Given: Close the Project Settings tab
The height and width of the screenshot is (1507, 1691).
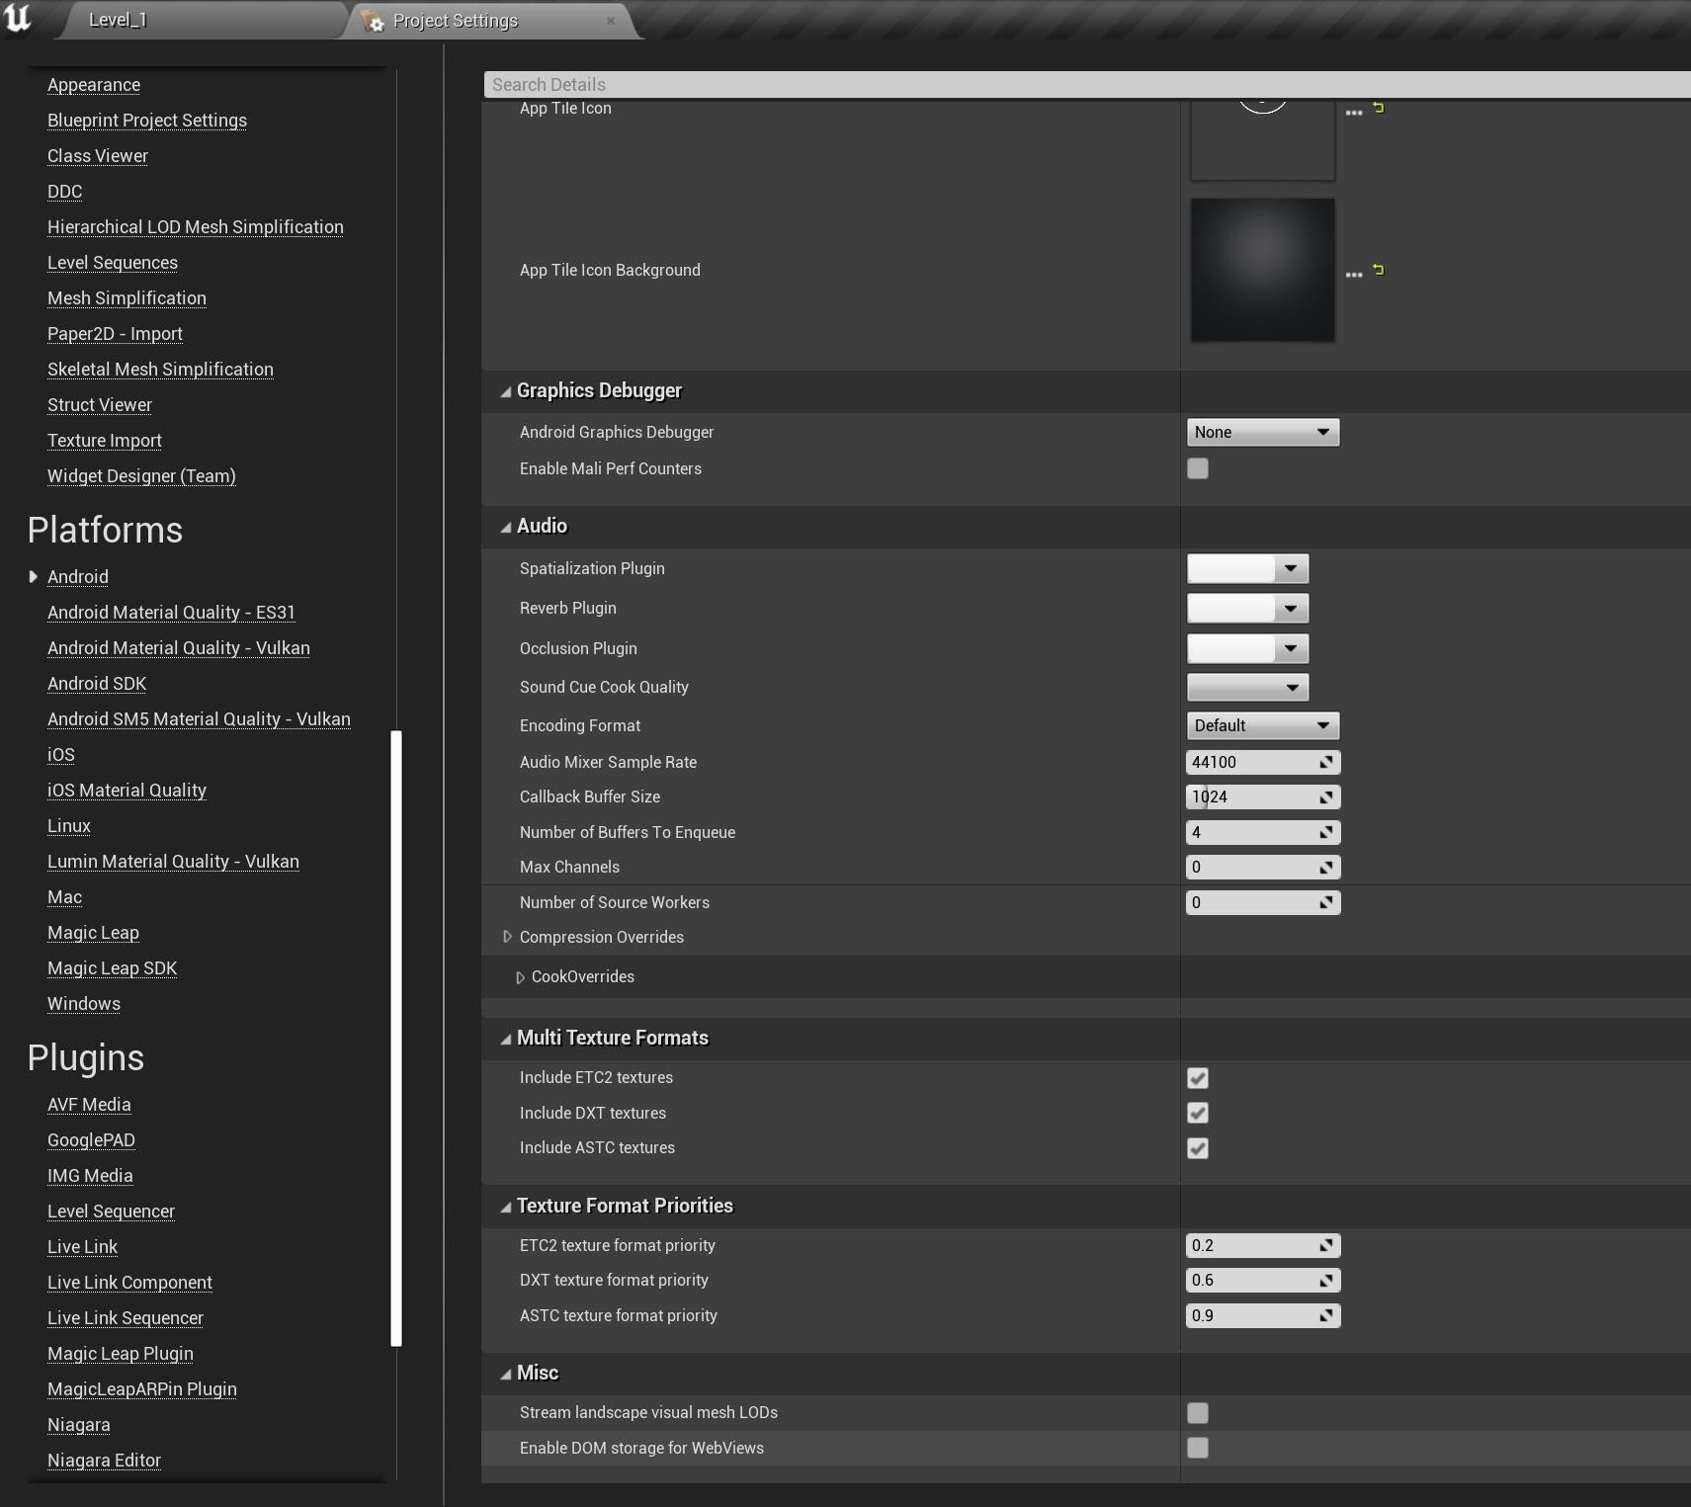Looking at the screenshot, I should tap(611, 21).
